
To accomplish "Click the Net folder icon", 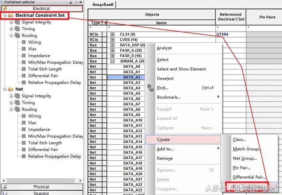I will point(11,89).
